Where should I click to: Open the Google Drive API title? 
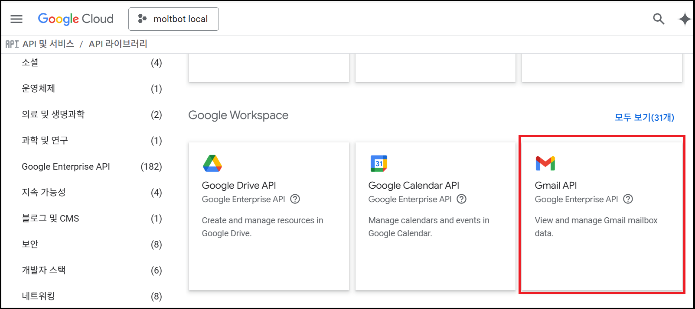click(x=239, y=185)
